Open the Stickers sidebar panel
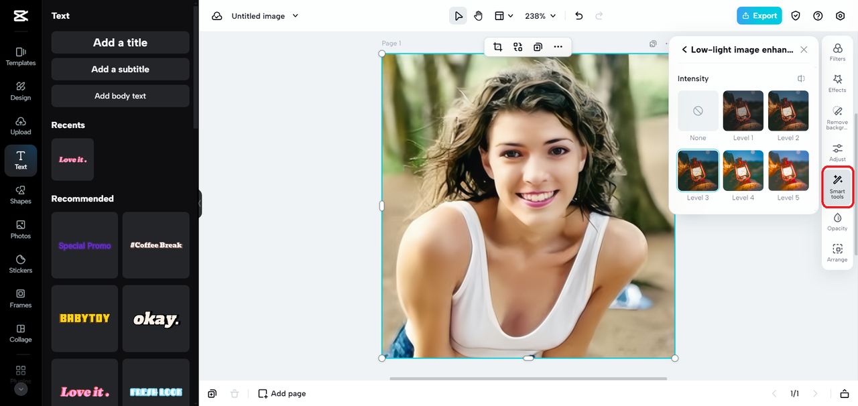Viewport: 858px width, 406px height. (x=21, y=264)
